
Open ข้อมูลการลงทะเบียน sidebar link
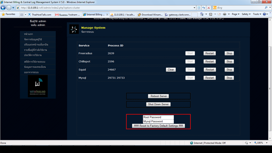coord(35,67)
